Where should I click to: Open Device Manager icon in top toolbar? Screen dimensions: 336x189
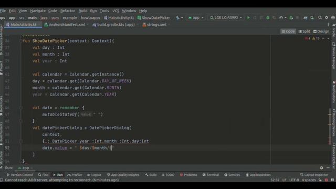pos(312,17)
